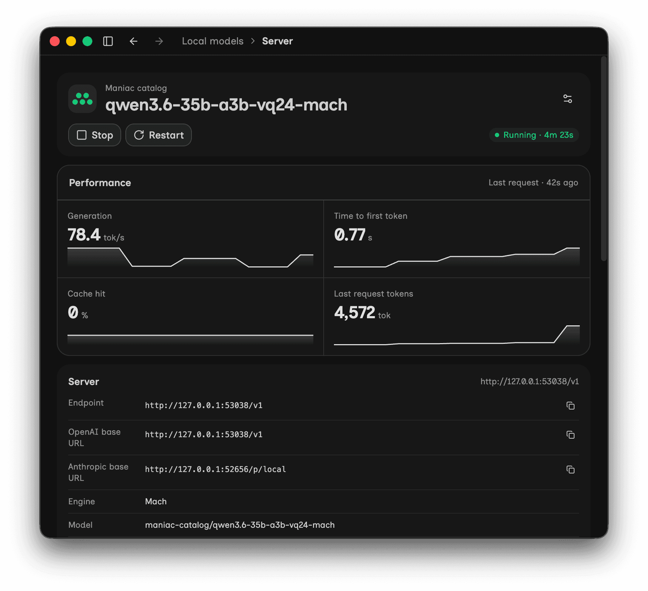The image size is (648, 591).
Task: Stop the running server
Action: 94,135
